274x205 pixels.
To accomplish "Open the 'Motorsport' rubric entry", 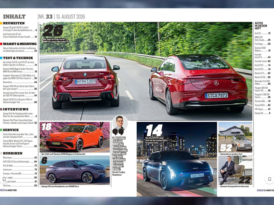I will [x=20, y=158].
